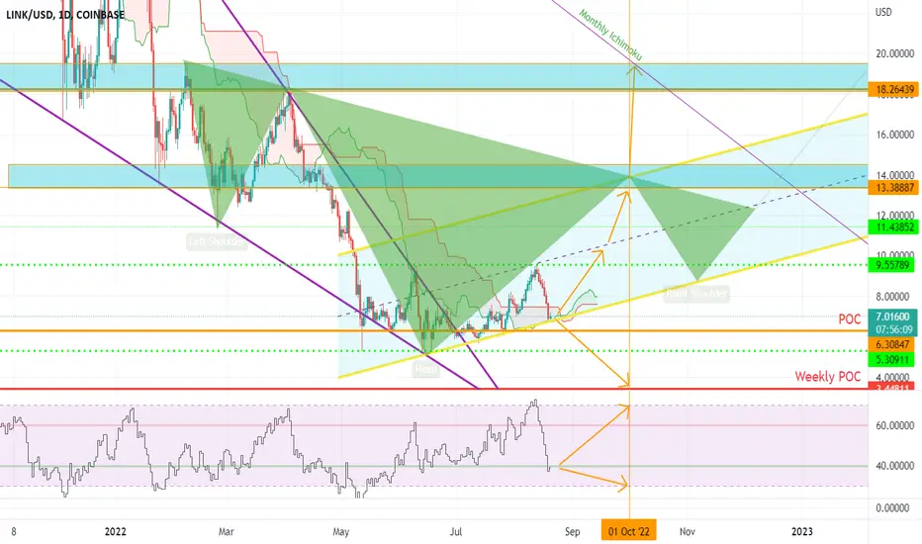Select the 6.30847 orange price label
922x544 pixels.
point(892,344)
